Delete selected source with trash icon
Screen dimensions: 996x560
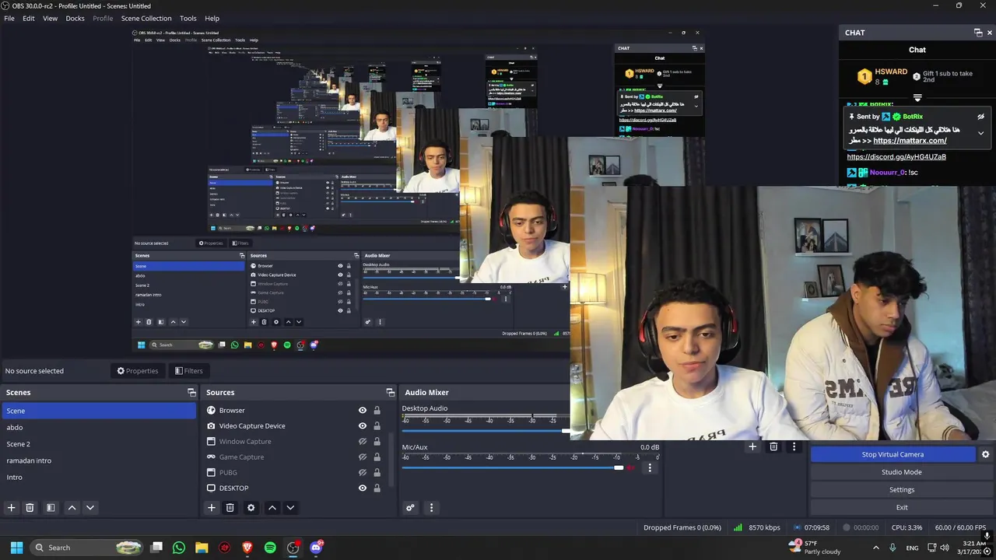[x=230, y=508]
